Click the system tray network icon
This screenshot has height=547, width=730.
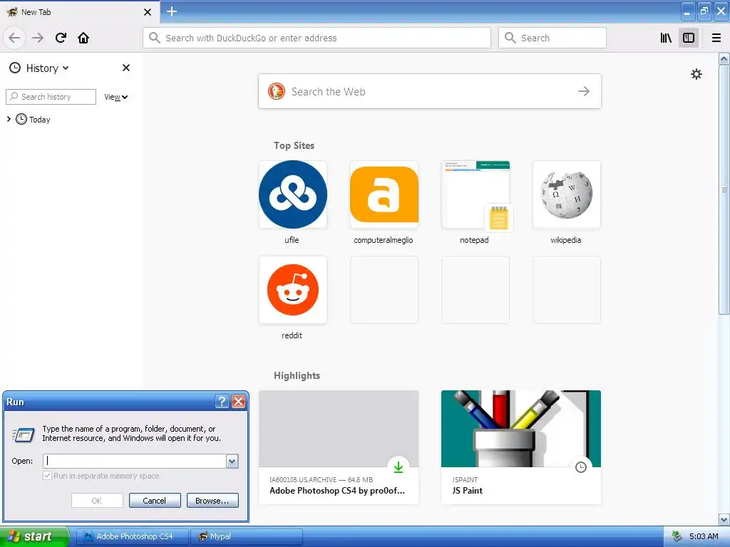pyautogui.click(x=677, y=536)
